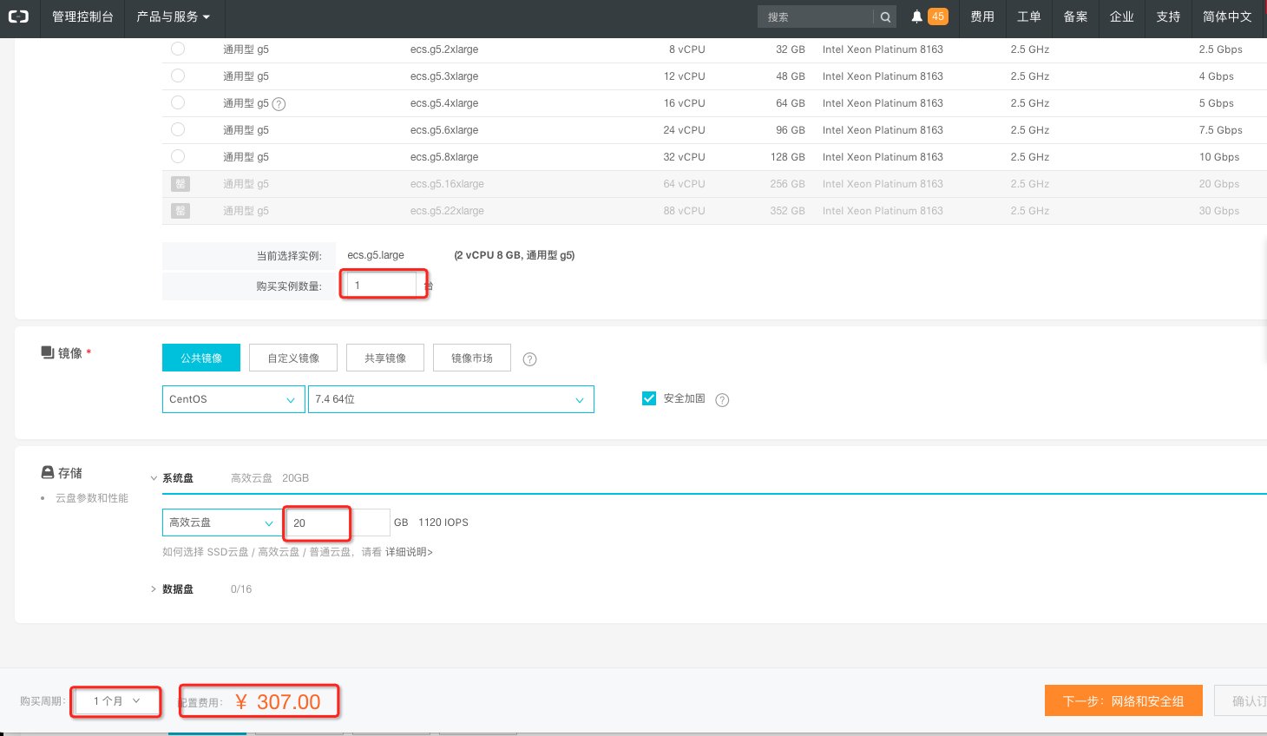Click the ¥ 307.00 price text
This screenshot has height=736, width=1267.
tap(278, 702)
